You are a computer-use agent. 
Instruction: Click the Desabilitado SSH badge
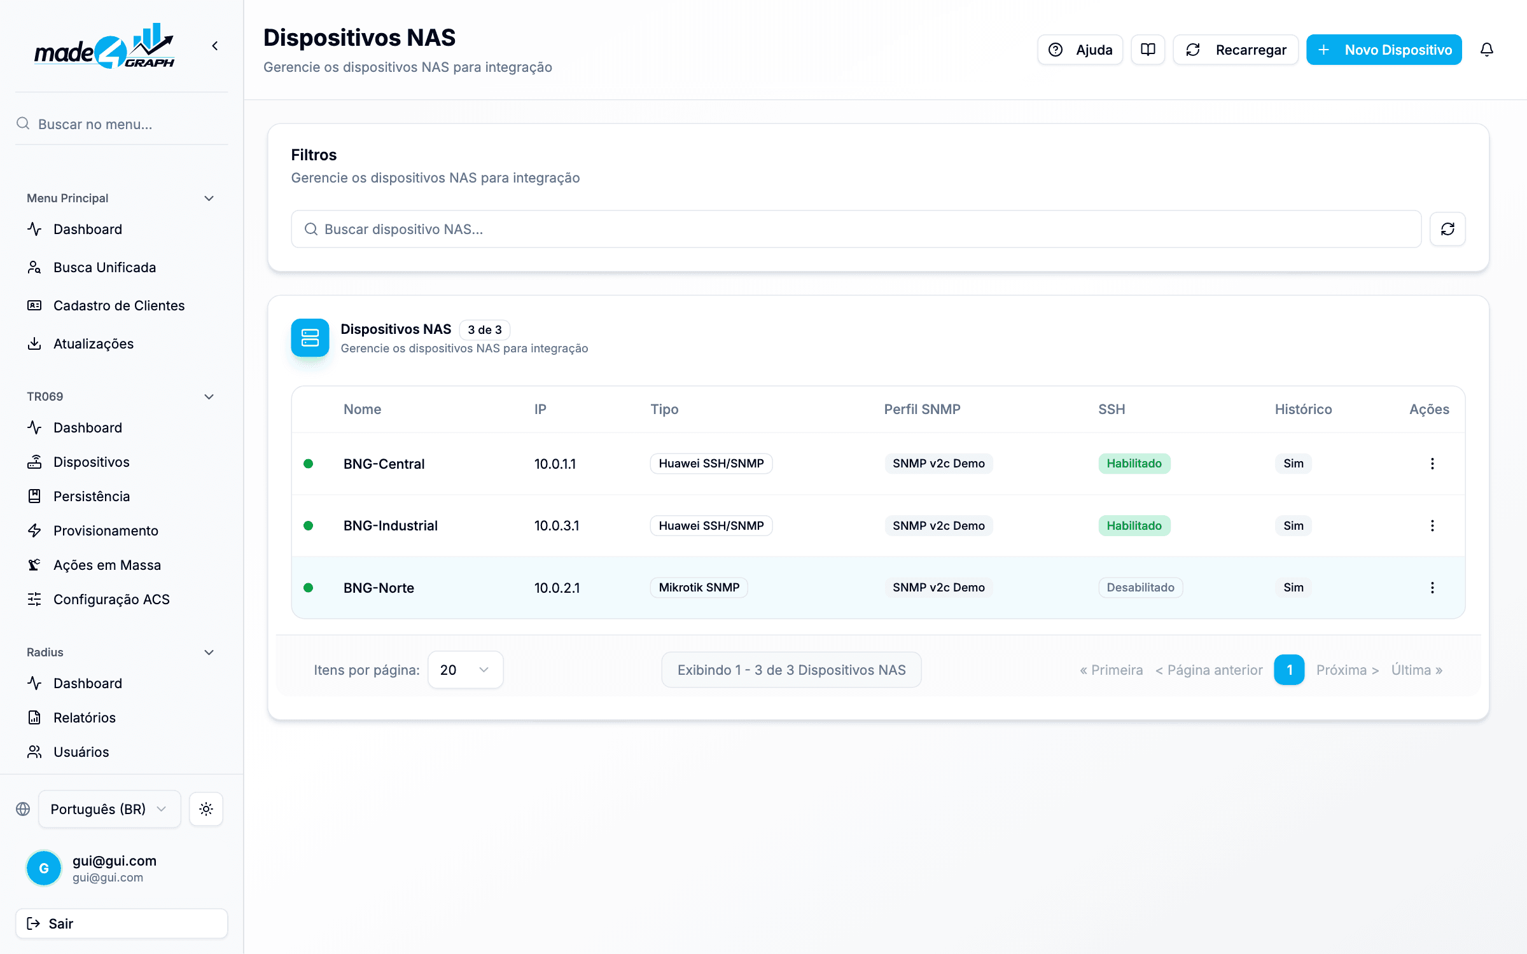1140,588
